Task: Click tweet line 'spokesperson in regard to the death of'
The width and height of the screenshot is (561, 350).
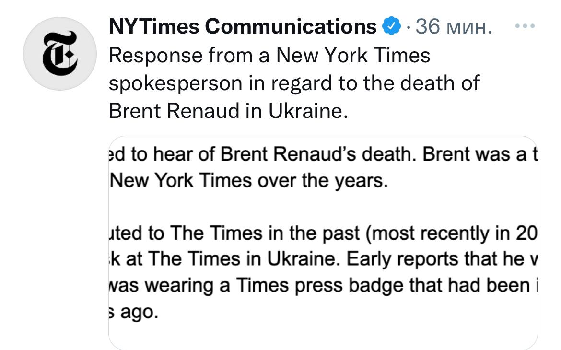Action: pos(294,83)
